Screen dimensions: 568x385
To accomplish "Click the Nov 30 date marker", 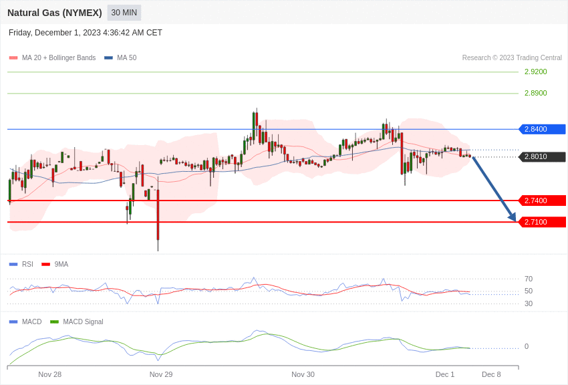I will coord(303,374).
